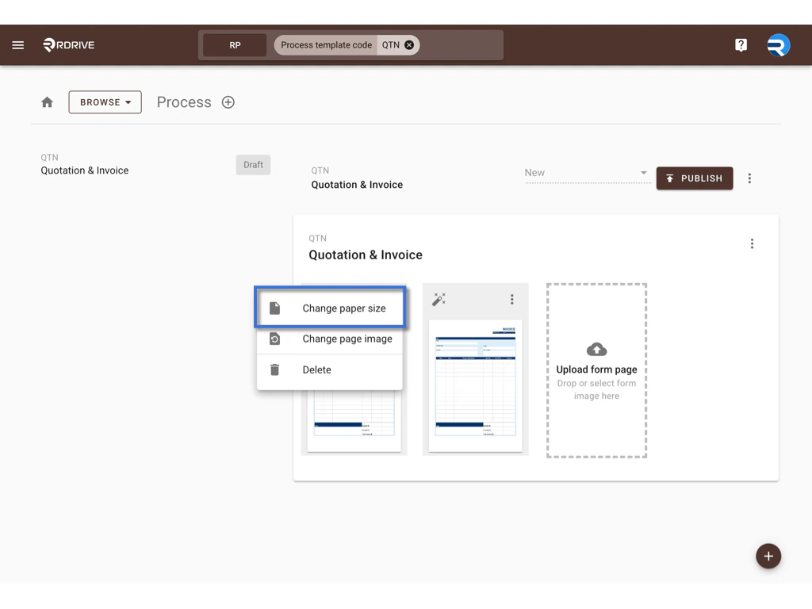Screen dimensions: 812x609
Task: Open the kebab menu on the invoice page thumbnail
Action: (512, 300)
